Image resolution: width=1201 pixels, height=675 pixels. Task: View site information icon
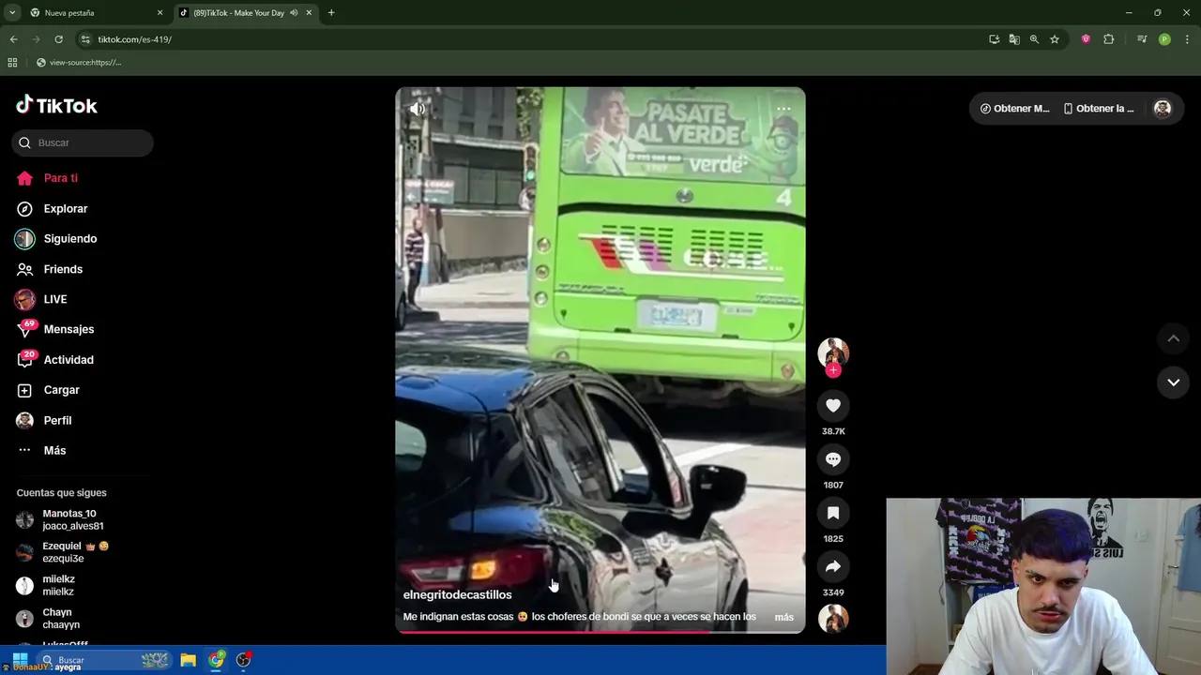coord(85,39)
